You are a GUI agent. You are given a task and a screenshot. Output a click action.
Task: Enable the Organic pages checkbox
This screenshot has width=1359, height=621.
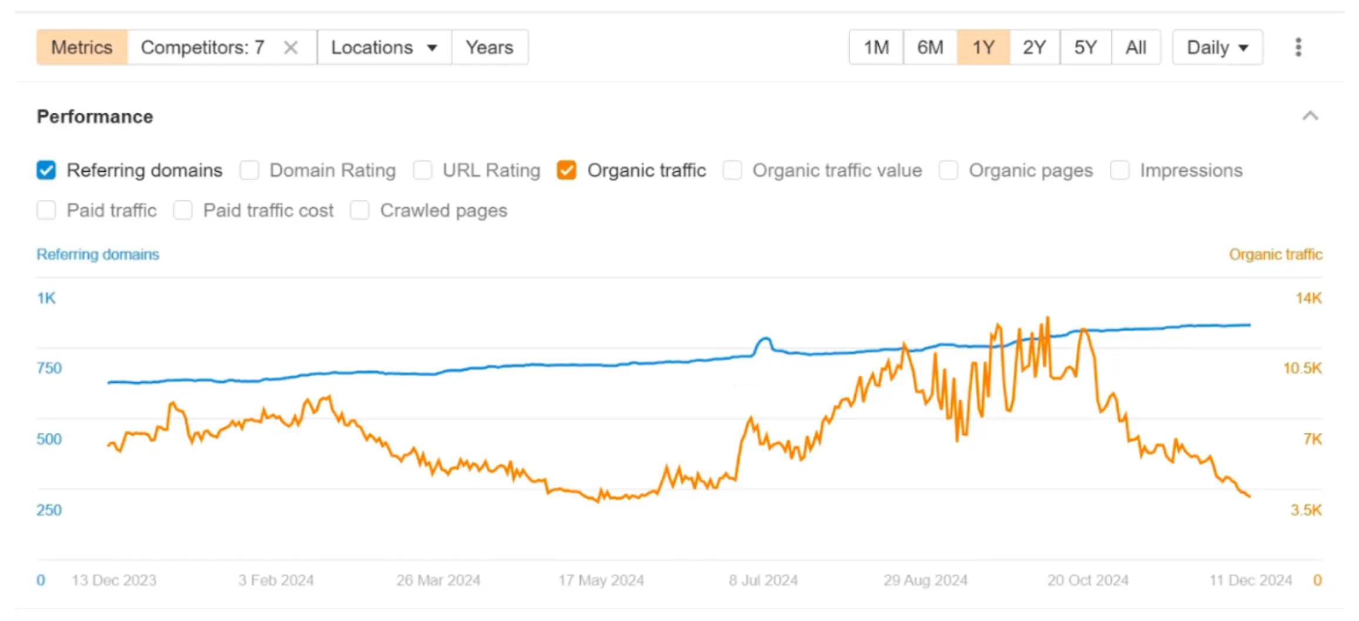tap(948, 171)
